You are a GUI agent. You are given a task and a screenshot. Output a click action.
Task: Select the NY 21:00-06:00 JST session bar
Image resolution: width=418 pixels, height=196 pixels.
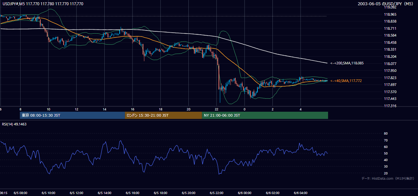pos(265,115)
